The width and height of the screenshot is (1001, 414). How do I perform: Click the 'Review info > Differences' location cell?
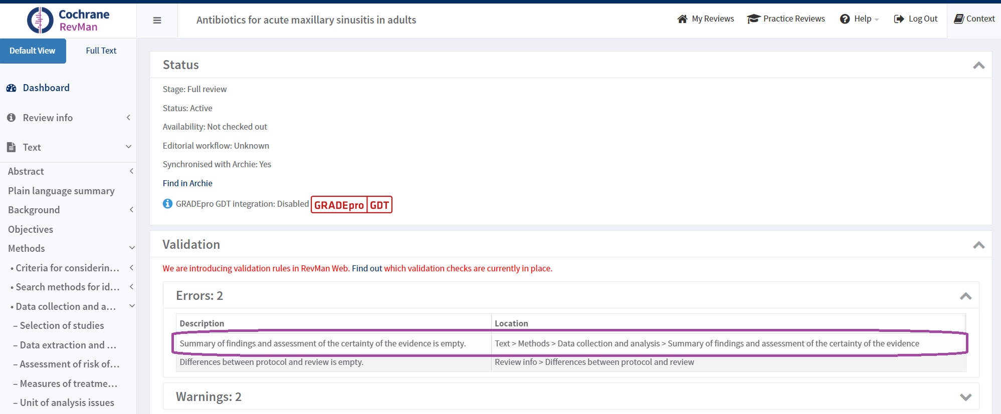pyautogui.click(x=594, y=362)
